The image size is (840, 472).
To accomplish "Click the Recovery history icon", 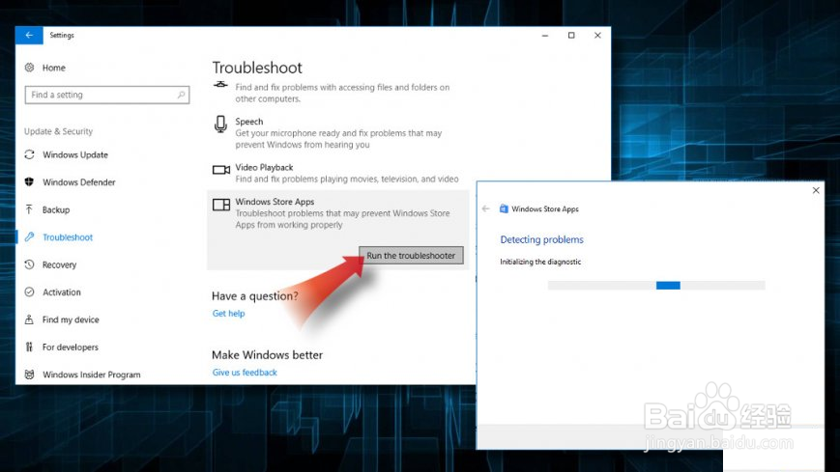I will tap(29, 264).
